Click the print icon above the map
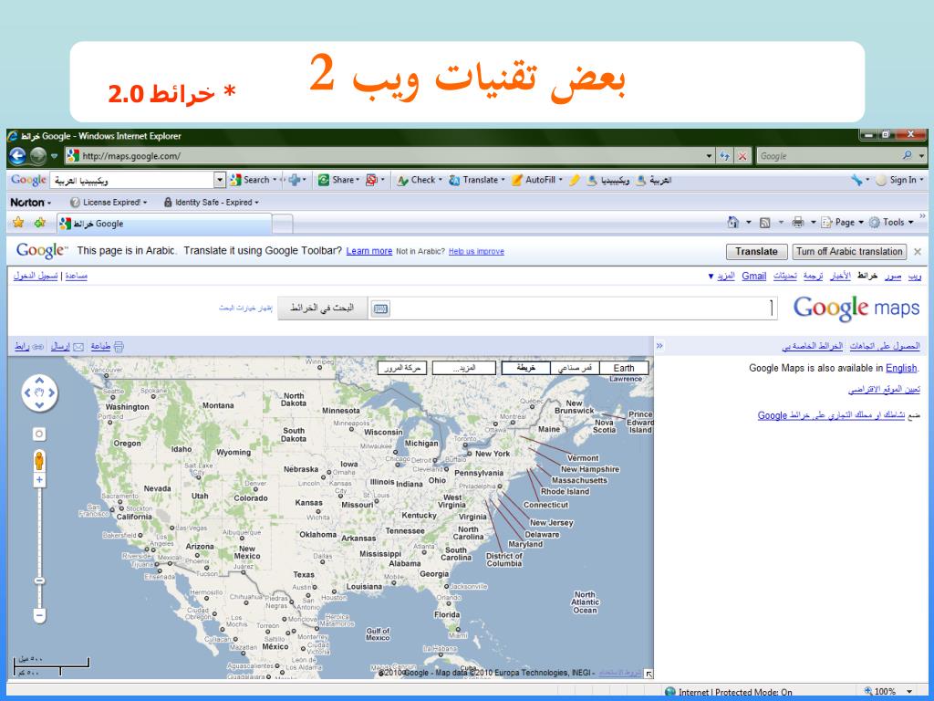Viewport: 934px width, 701px height. tap(119, 346)
